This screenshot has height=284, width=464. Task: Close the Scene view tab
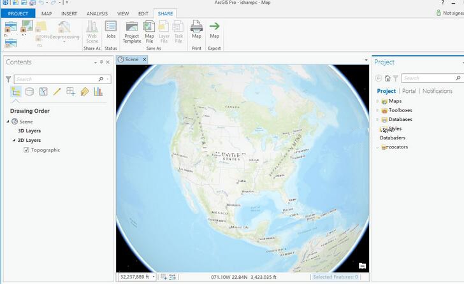click(145, 59)
